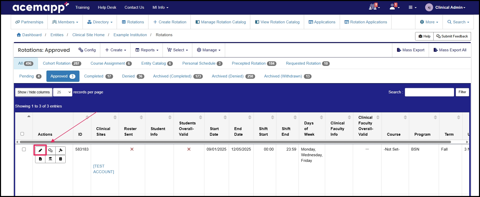This screenshot has height=197, width=480.
Task: Open the Reports dropdown menu
Action: (147, 50)
